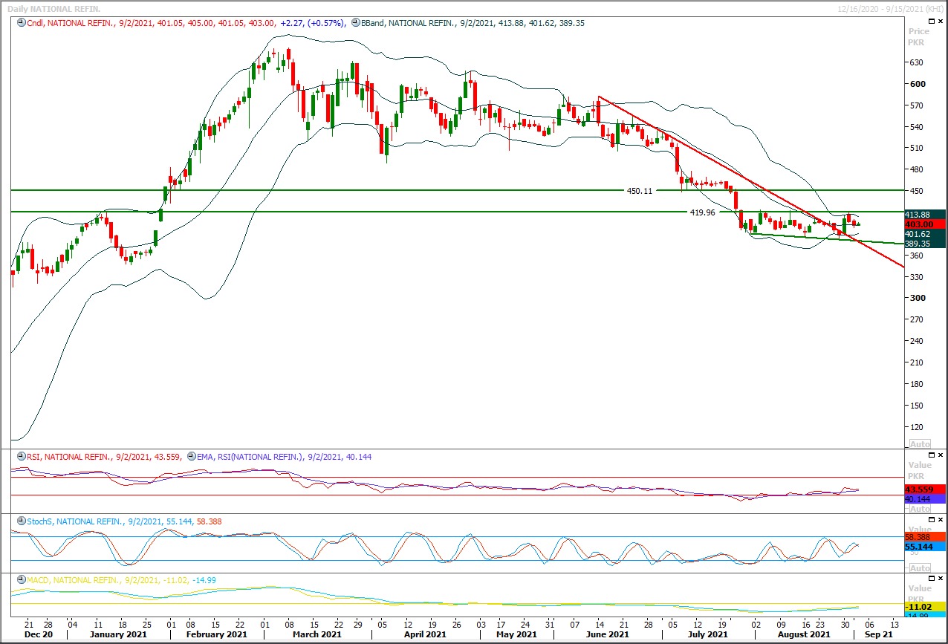The height and width of the screenshot is (644, 948).
Task: Maximize the RSI indicator panel
Action: point(932,455)
